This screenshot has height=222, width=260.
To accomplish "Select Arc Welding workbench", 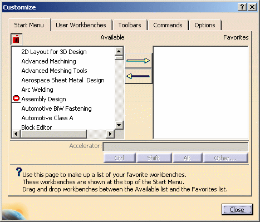I will 37,90.
